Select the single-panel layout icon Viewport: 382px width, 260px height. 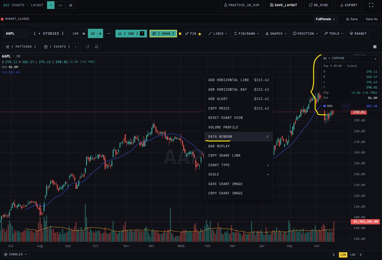click(x=51, y=5)
